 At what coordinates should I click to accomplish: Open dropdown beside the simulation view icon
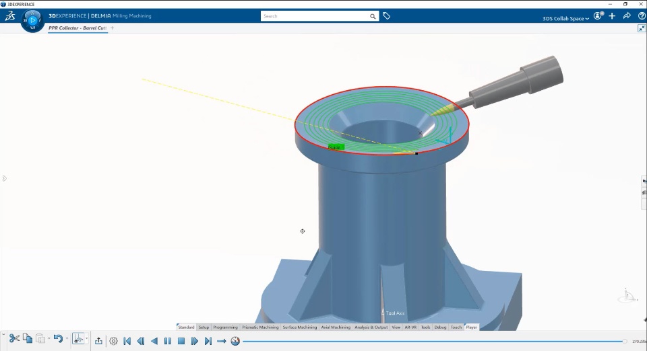[86, 339]
